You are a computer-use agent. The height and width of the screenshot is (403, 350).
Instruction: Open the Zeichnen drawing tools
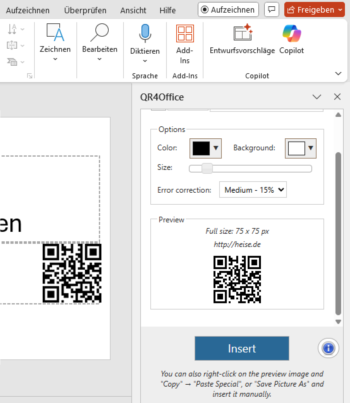tap(55, 41)
